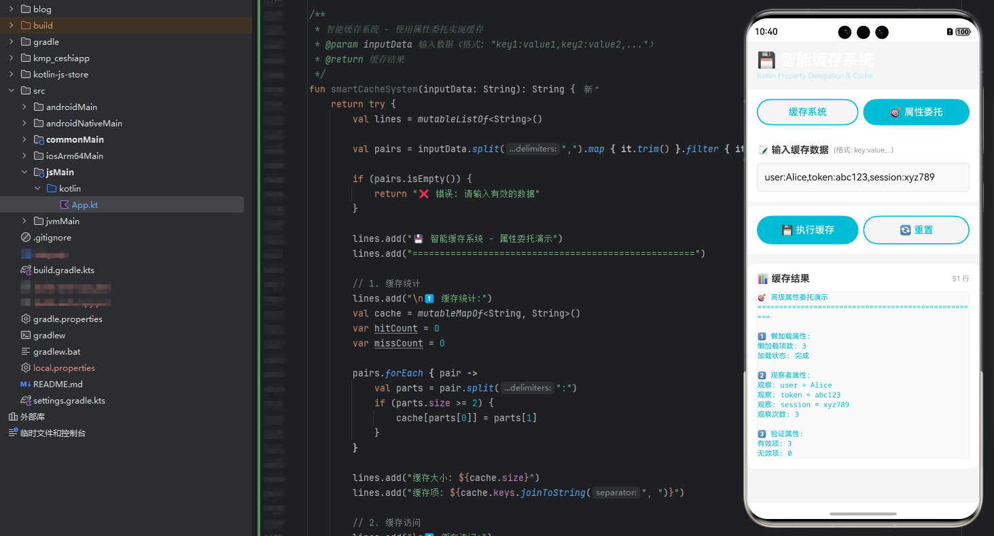
Task: Click the cache data input field
Action: tap(863, 177)
